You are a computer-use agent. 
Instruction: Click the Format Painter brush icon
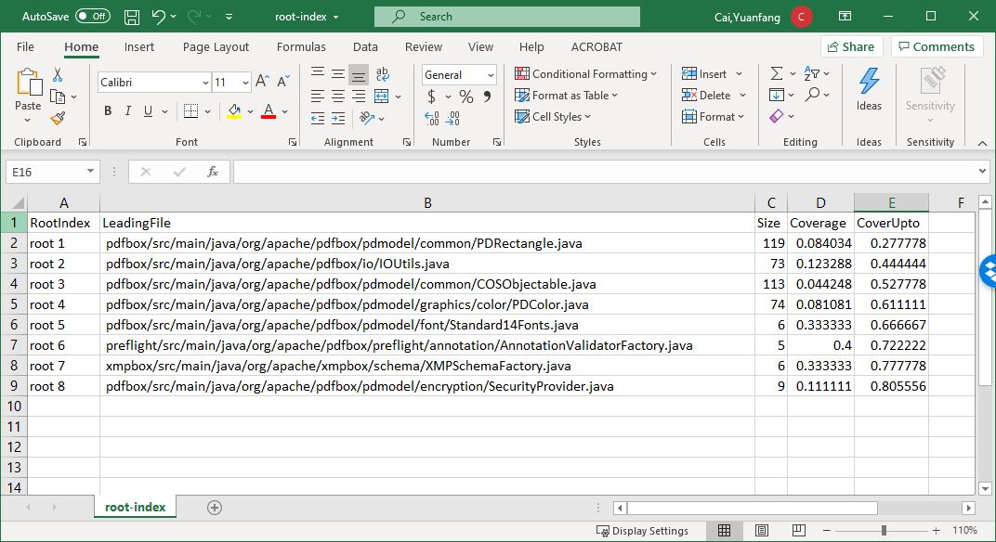coord(58,118)
